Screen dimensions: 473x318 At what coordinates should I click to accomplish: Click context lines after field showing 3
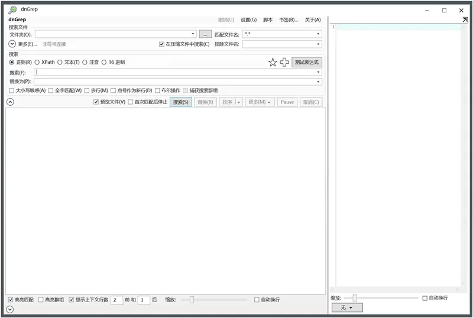(x=144, y=300)
